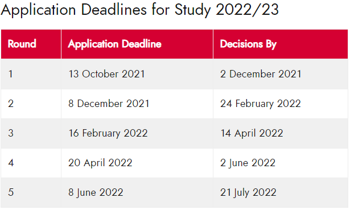Choose the 16 February 2022 deadline cell
The width and height of the screenshot is (350, 210).
(137, 133)
